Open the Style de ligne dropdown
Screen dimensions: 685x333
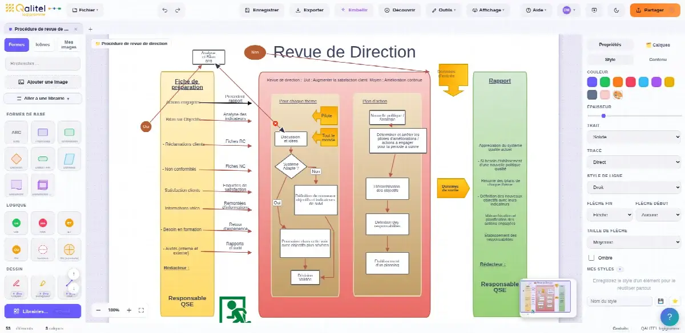coord(634,187)
